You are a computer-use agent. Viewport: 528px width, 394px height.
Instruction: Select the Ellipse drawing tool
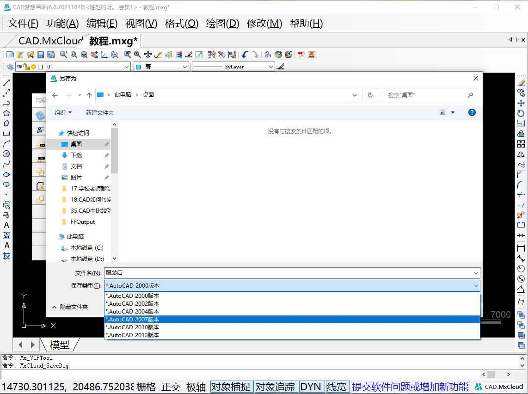point(6,174)
